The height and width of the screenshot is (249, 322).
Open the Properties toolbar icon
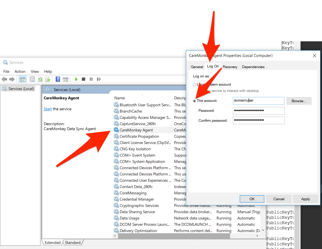click(32, 79)
